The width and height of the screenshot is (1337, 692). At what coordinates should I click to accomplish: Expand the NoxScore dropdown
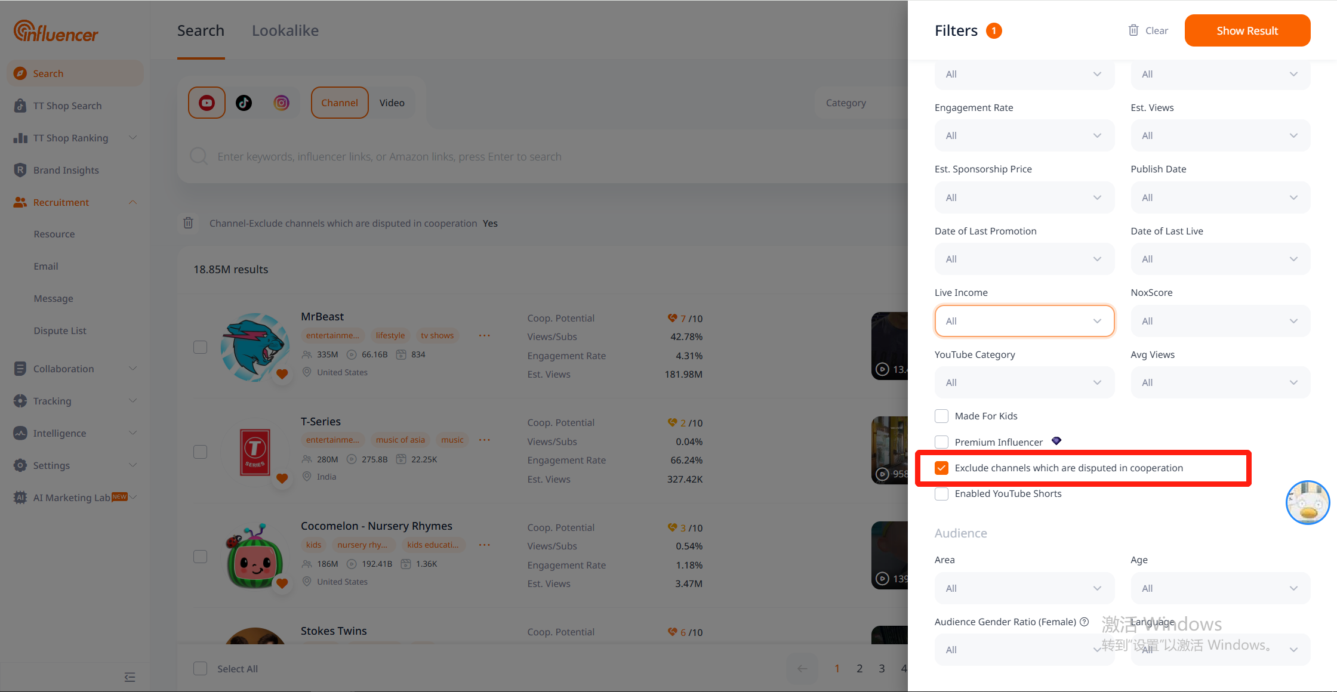1220,321
